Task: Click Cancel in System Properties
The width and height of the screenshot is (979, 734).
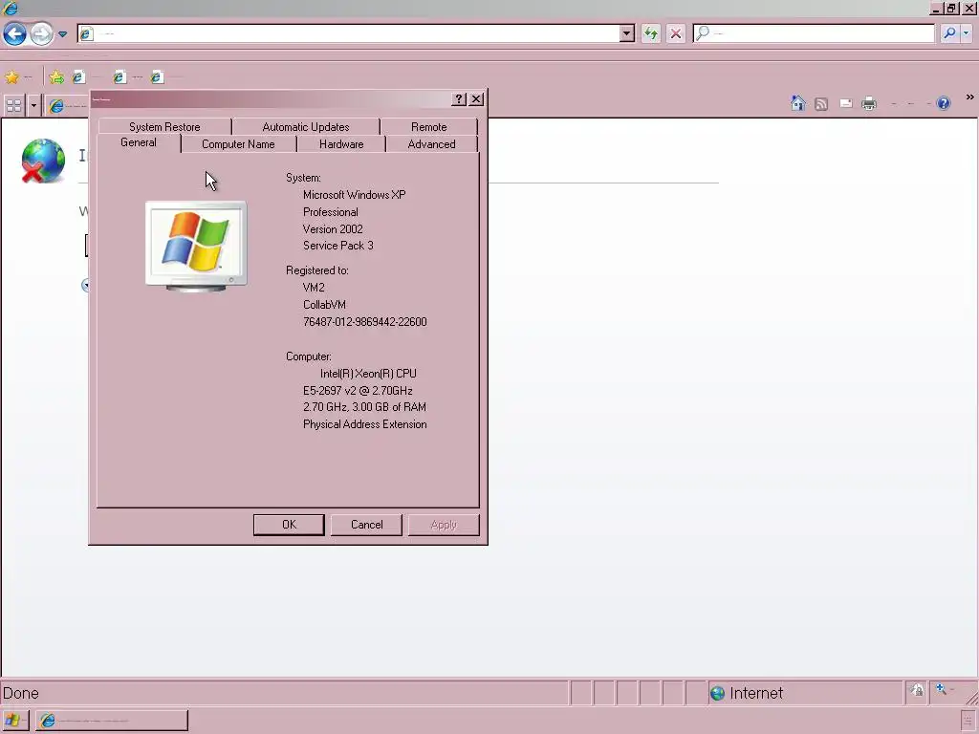Action: (x=366, y=525)
